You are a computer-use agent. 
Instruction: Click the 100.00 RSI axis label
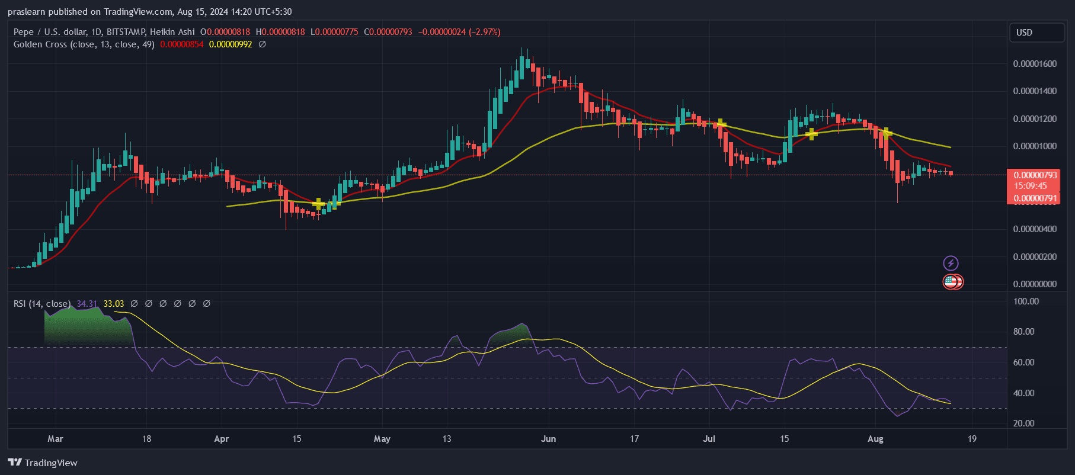click(x=1026, y=301)
